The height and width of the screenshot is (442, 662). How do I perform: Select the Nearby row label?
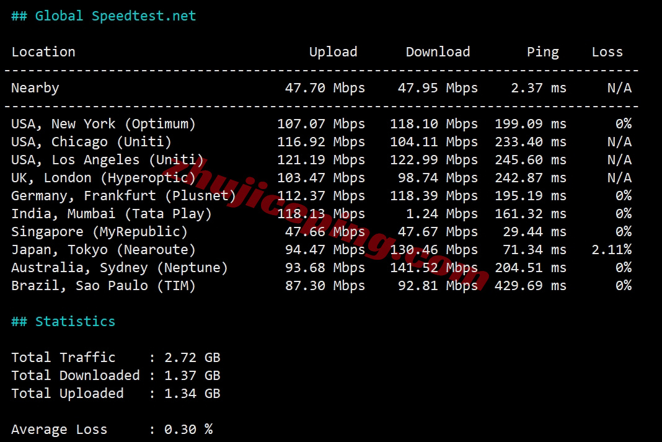pyautogui.click(x=35, y=88)
